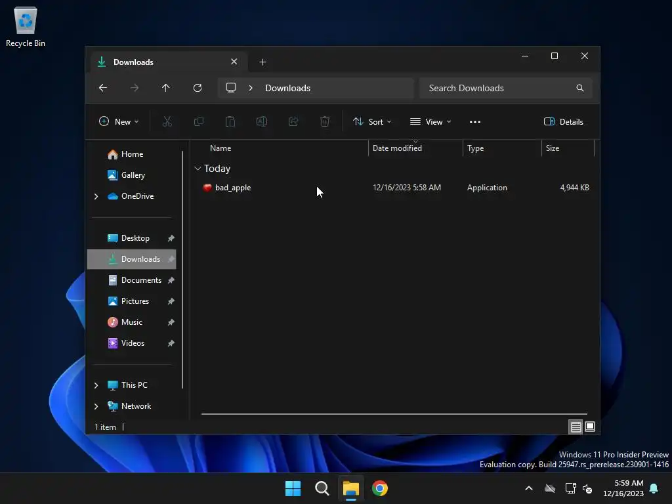Open the pinned Pictures folder

(135, 301)
